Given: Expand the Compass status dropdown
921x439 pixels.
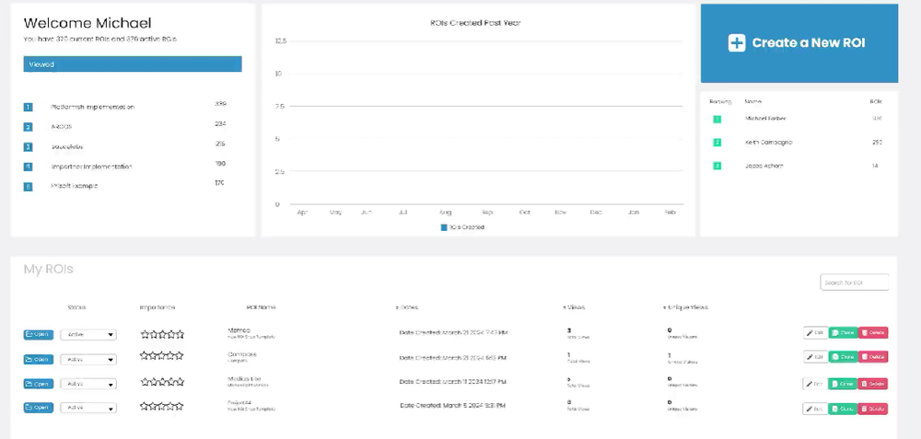Looking at the screenshot, I should pyautogui.click(x=88, y=359).
